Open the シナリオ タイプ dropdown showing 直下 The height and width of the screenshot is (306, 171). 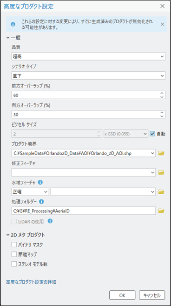tap(88, 76)
